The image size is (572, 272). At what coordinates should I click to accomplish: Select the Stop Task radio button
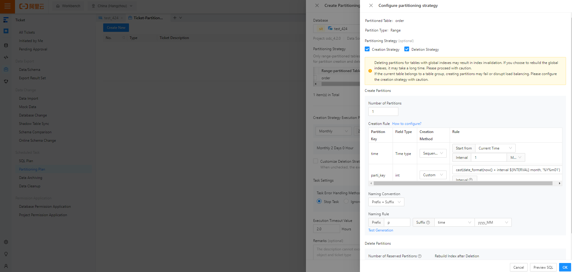coord(319,201)
